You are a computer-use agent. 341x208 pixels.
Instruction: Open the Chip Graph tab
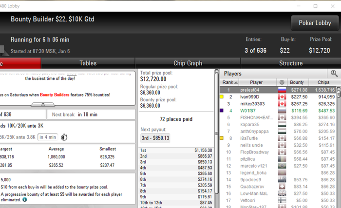(x=188, y=63)
